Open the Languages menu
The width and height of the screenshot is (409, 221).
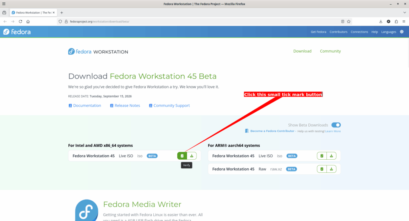click(x=389, y=32)
